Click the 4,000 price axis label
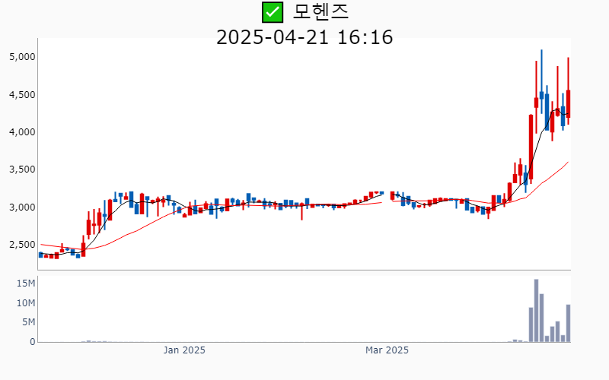This screenshot has height=380, width=609. point(22,132)
